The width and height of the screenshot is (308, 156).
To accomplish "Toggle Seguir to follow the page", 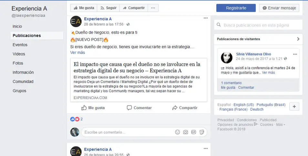I will pos(108,8).
